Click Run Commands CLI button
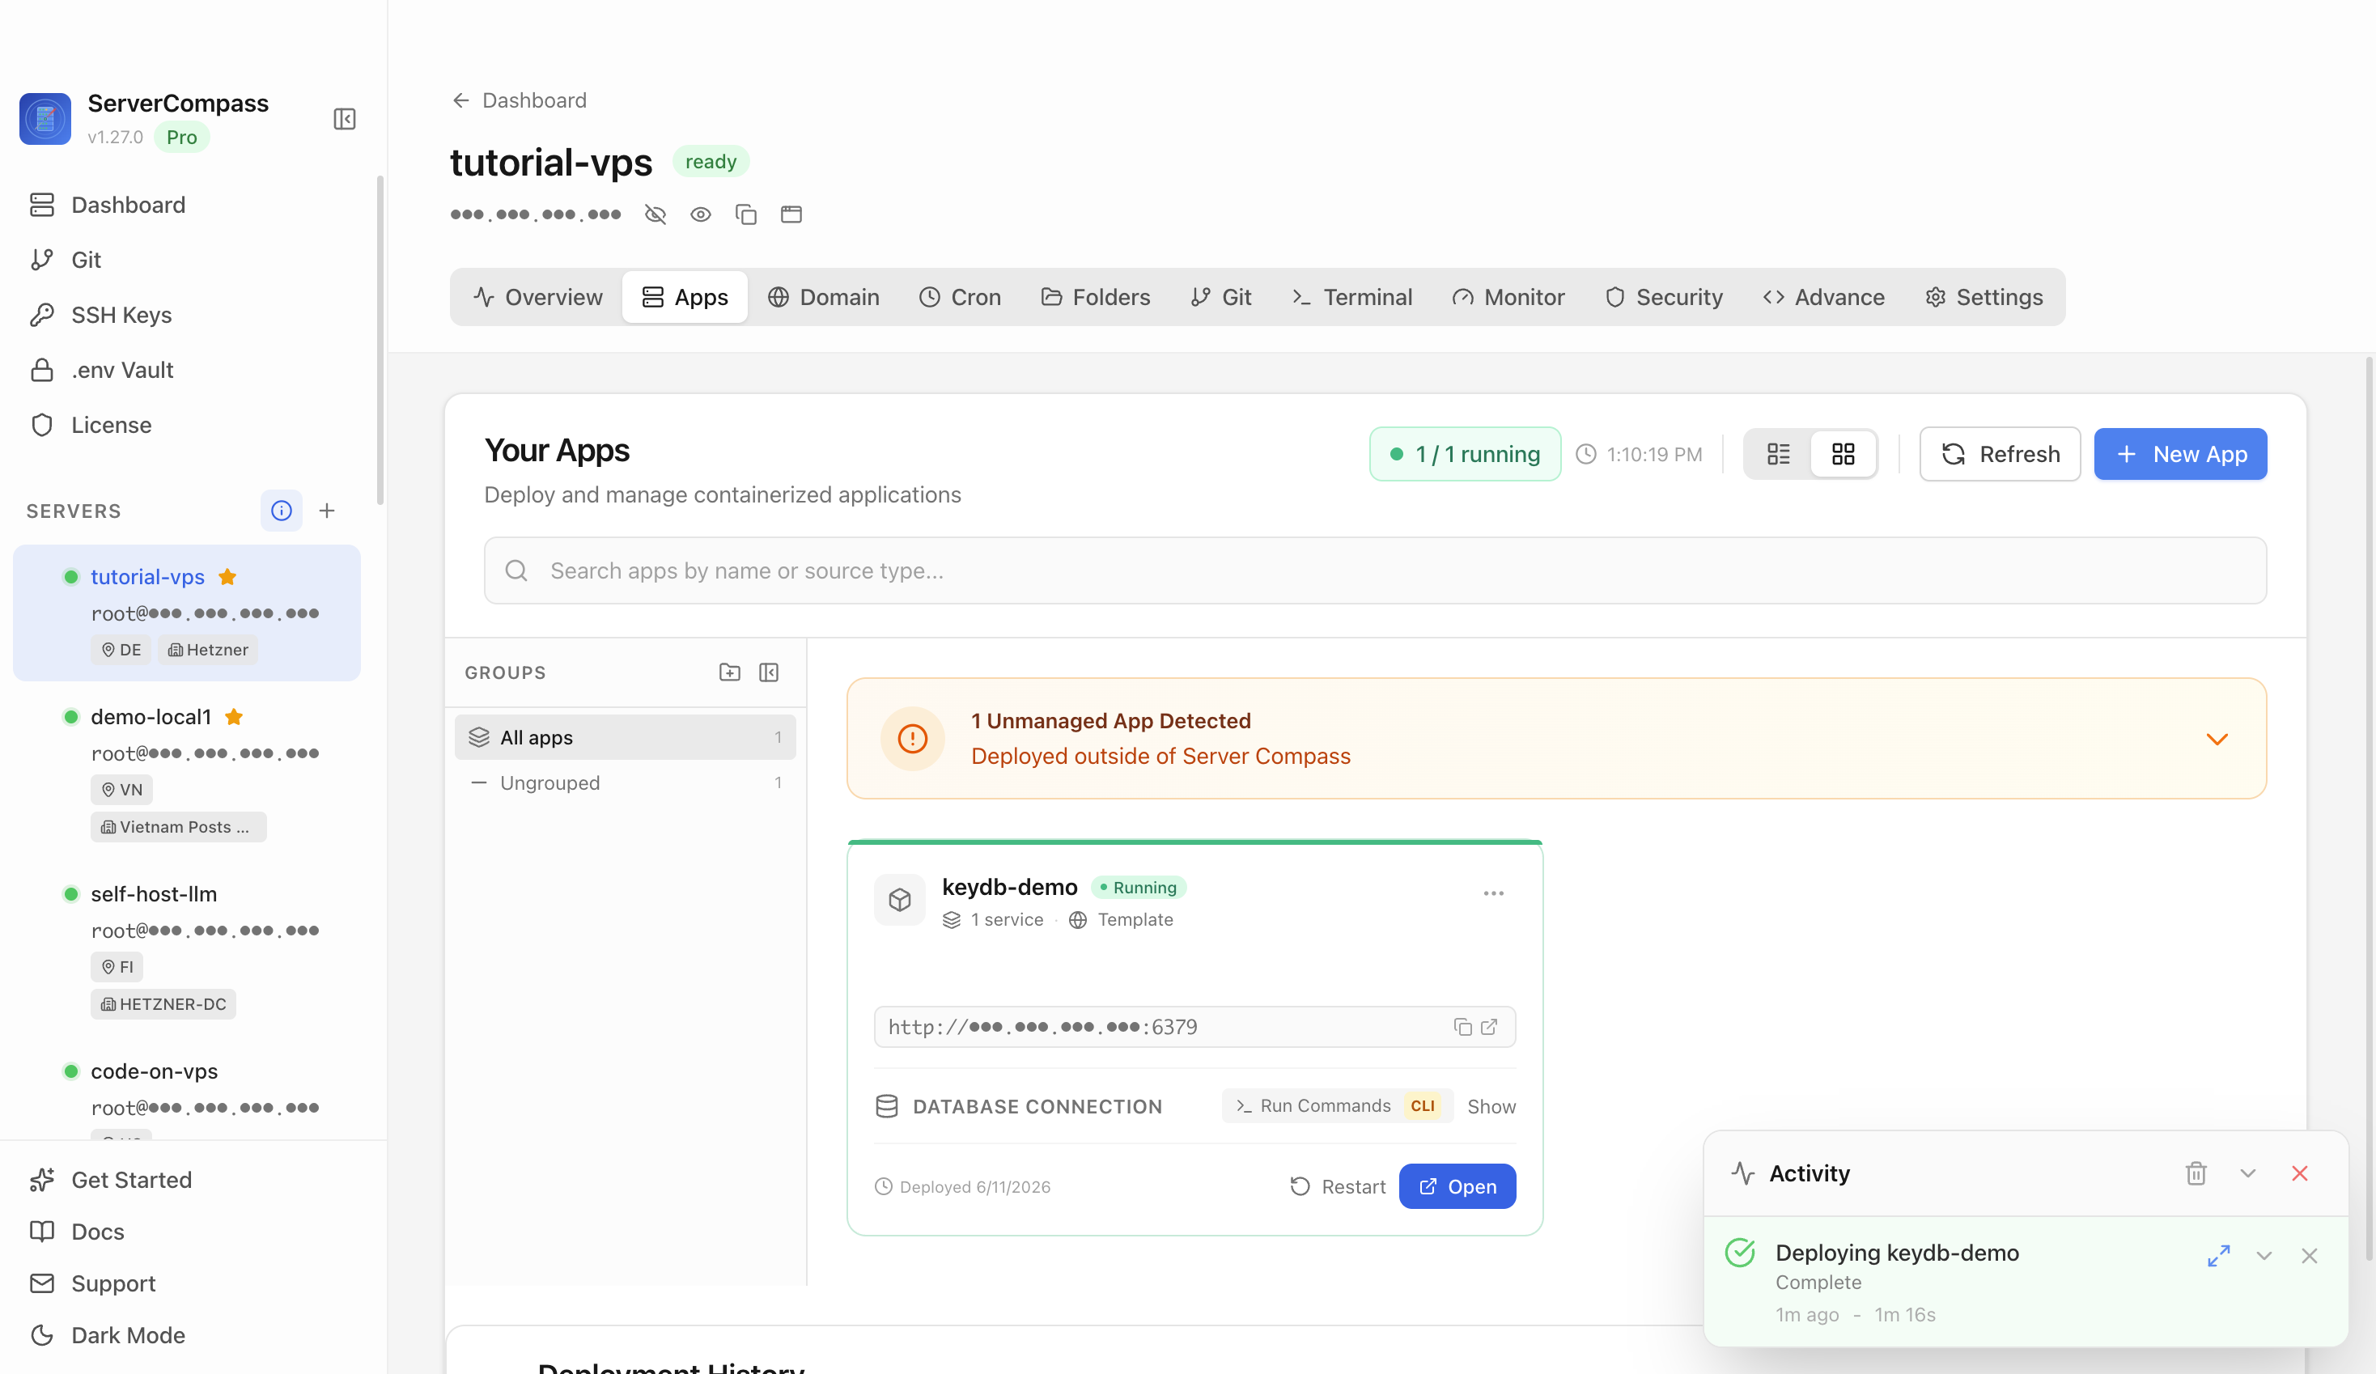 (x=1337, y=1105)
